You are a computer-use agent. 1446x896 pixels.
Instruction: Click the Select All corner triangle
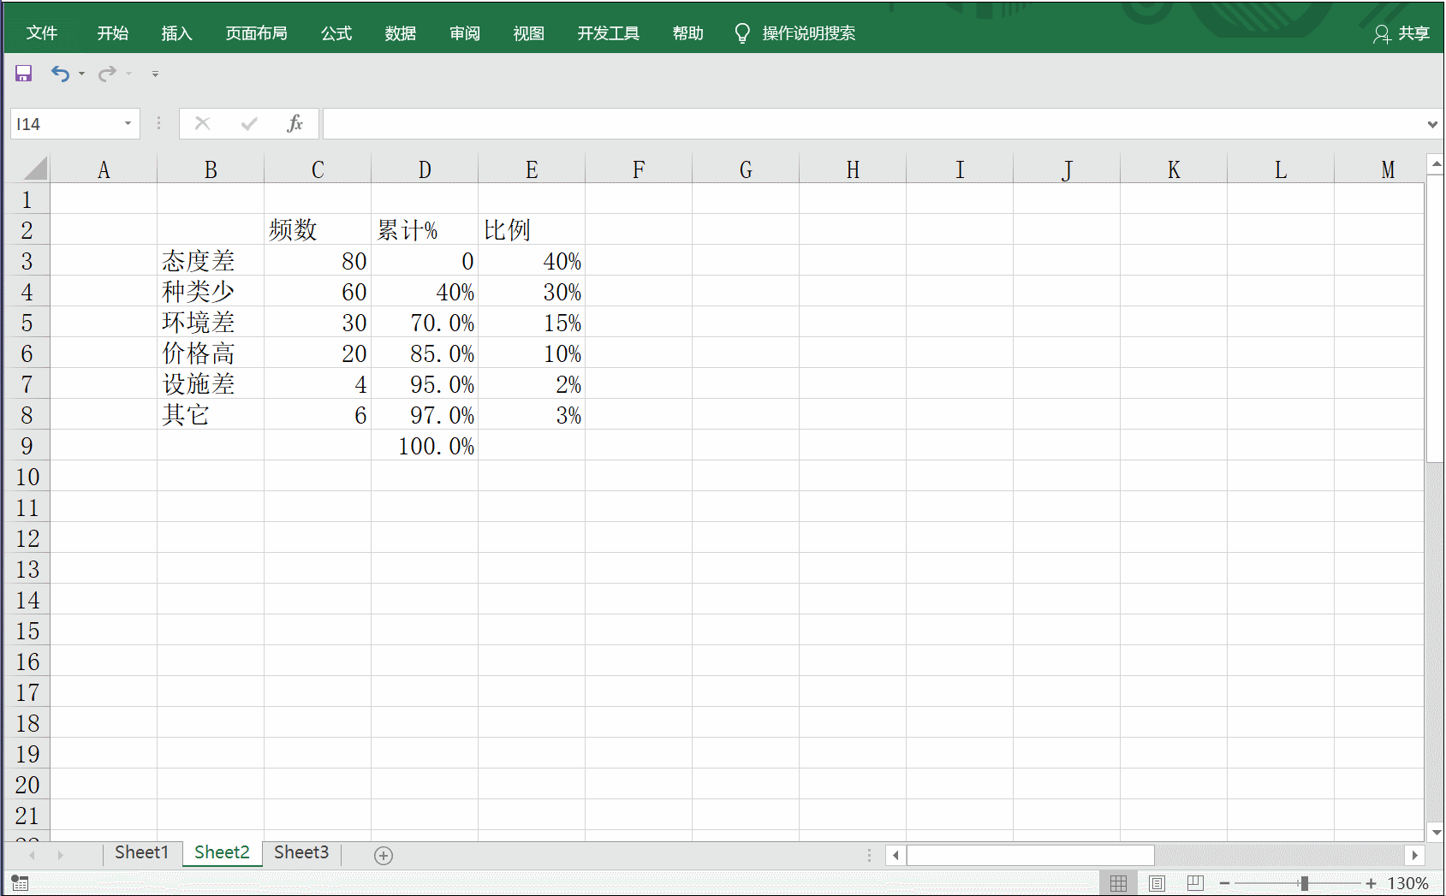[34, 169]
